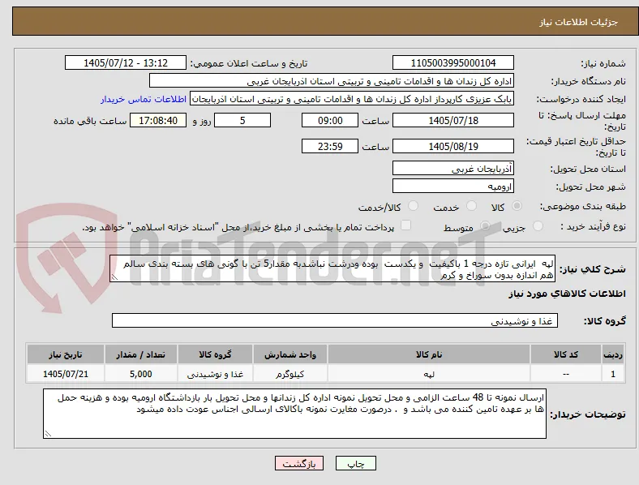The image size is (639, 485).
Task: Click the row number cell 1
Action: coord(612,373)
